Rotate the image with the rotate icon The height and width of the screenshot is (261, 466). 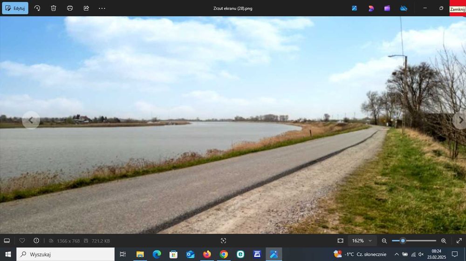point(37,8)
